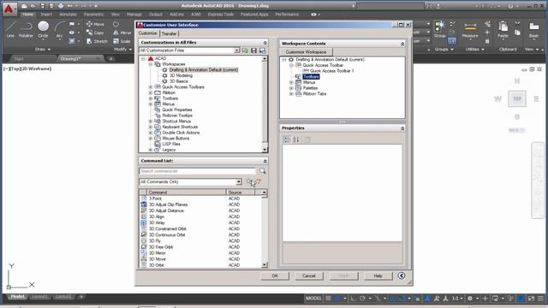Click the customization gear in status bar
548x308 pixels.
(x=470, y=299)
